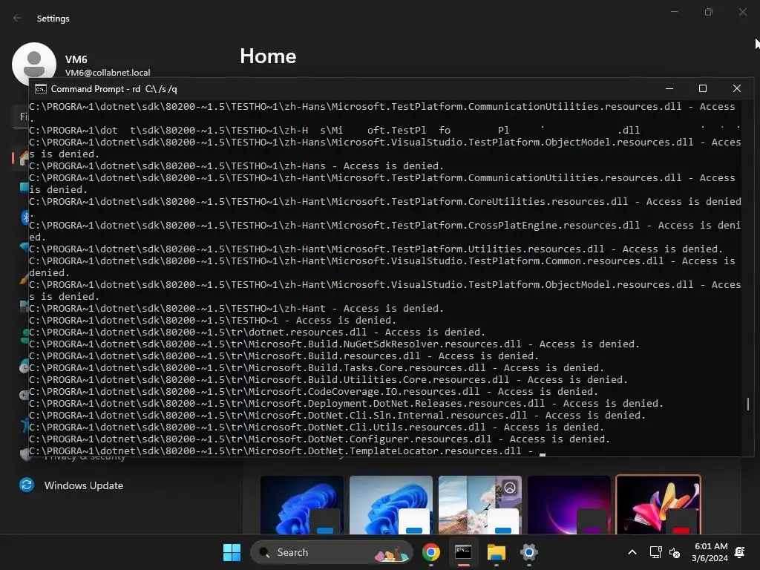Click the 'Microsoft.CodeCoverage.IO.resources.dll' line
Viewport: 760px width, 570px height.
coord(313,392)
